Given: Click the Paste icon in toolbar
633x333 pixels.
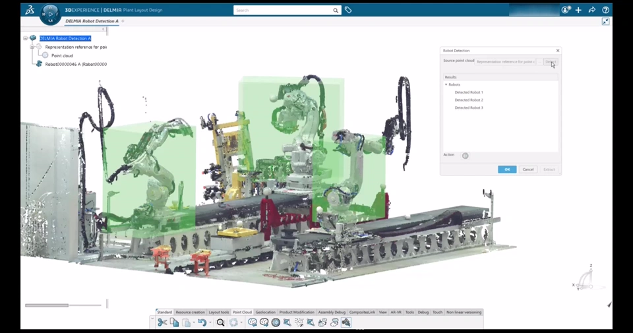Looking at the screenshot, I should tap(186, 322).
